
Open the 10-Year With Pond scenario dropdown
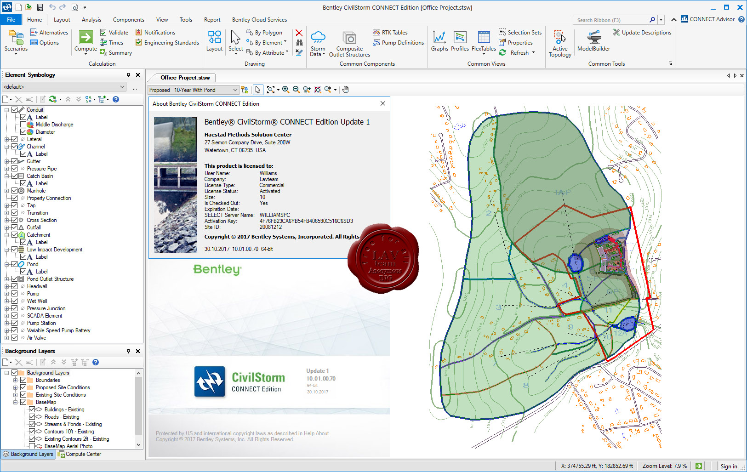tap(193, 90)
